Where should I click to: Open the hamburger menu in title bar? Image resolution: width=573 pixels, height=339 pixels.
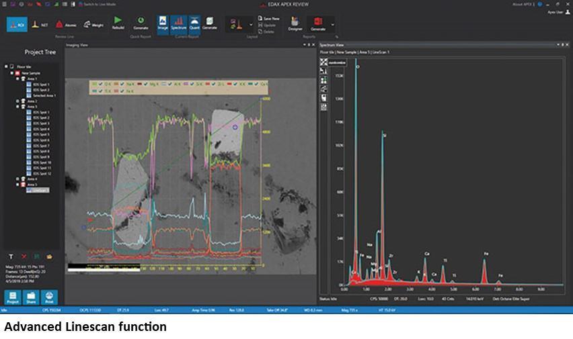(x=5, y=5)
